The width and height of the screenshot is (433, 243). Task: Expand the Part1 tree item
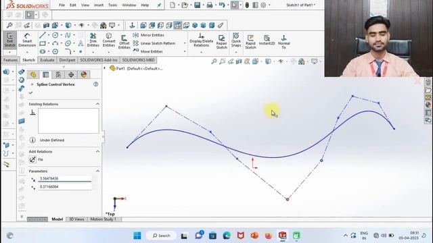click(x=105, y=68)
